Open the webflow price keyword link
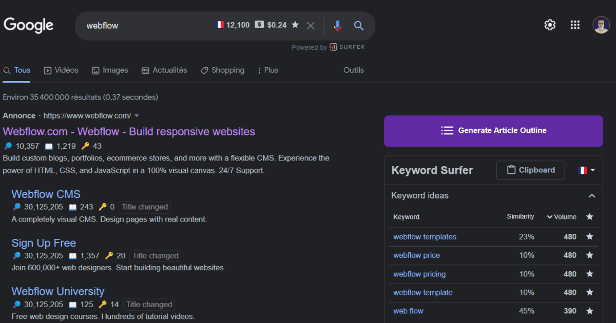This screenshot has height=323, width=616. coord(416,255)
